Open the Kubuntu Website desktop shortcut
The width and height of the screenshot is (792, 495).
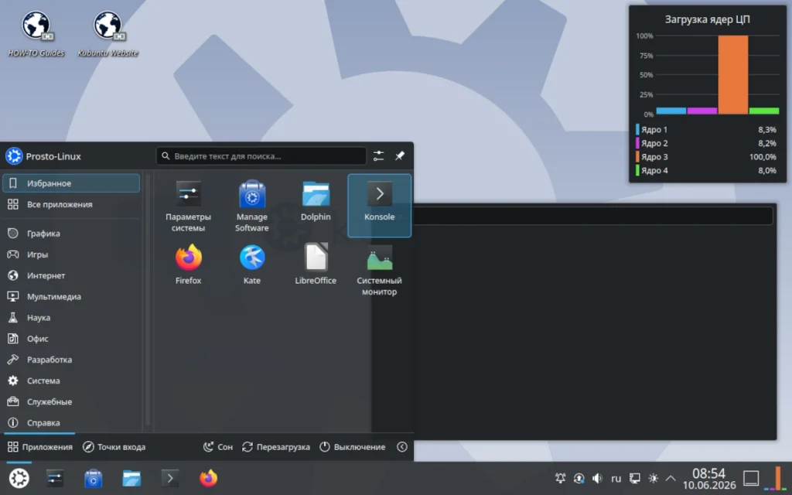click(x=108, y=33)
